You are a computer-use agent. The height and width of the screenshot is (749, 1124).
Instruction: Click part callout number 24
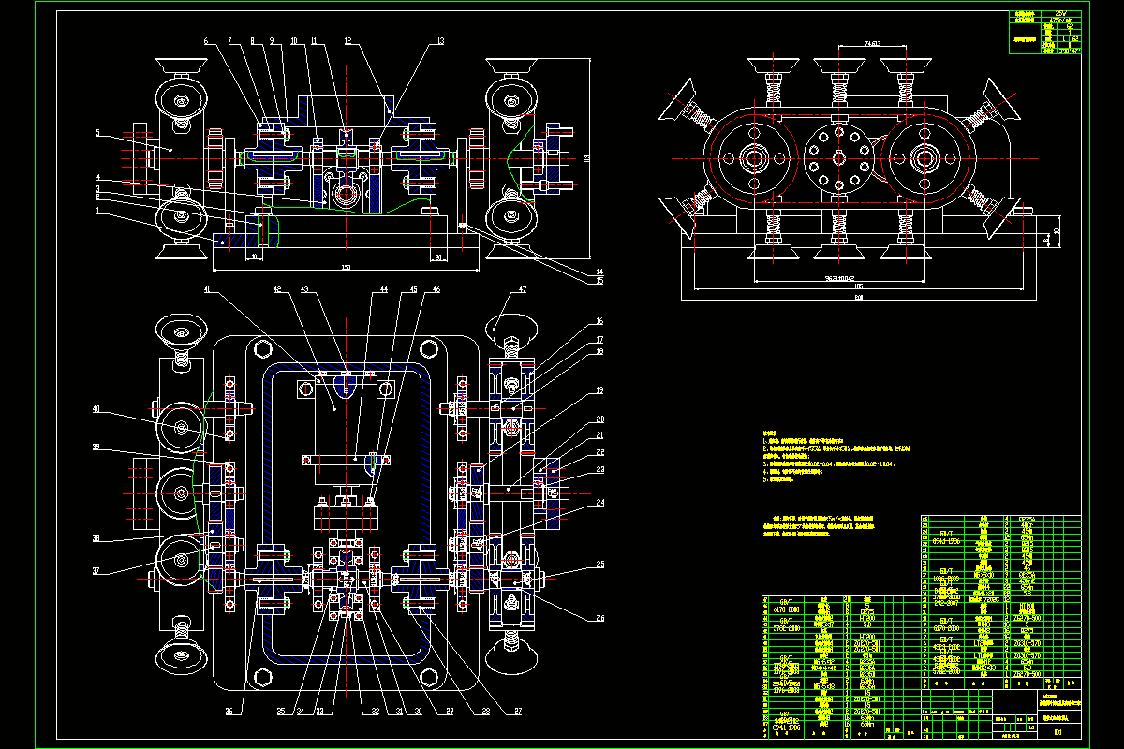point(600,503)
